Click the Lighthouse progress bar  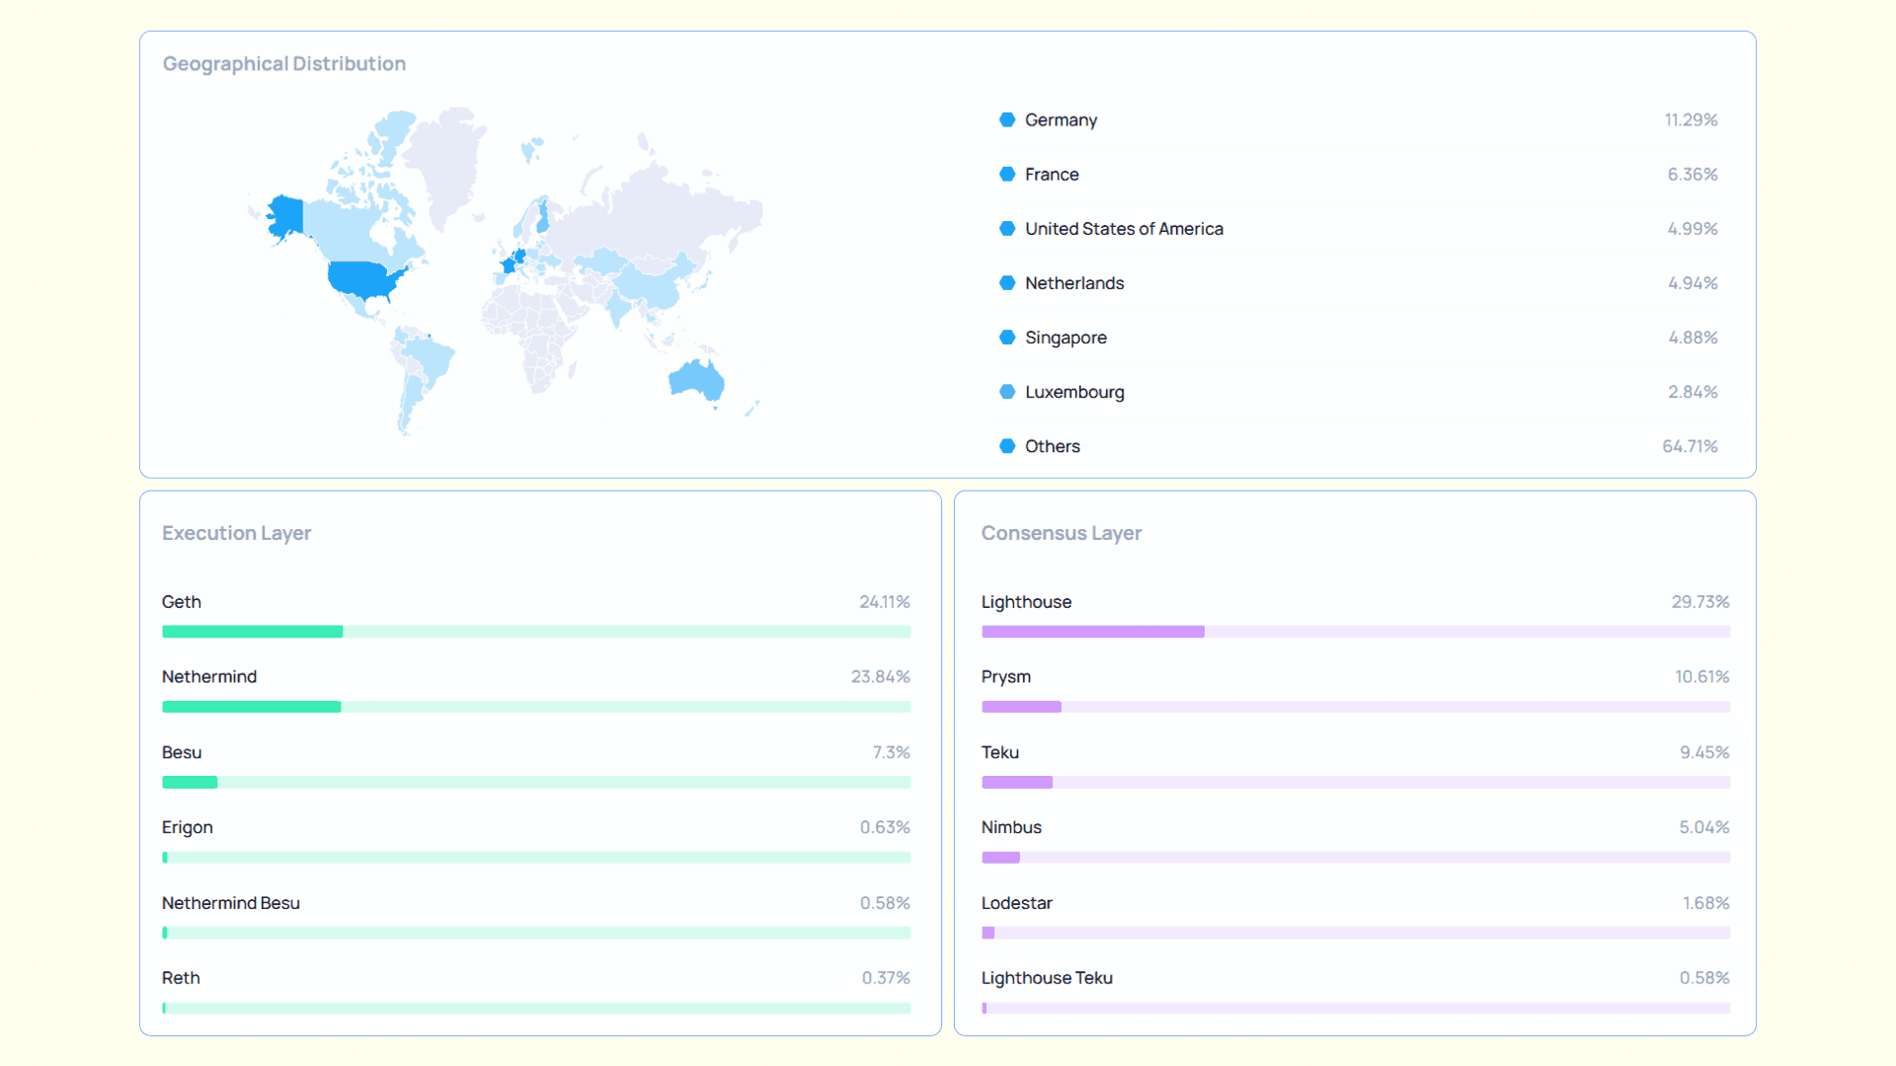[1355, 632]
